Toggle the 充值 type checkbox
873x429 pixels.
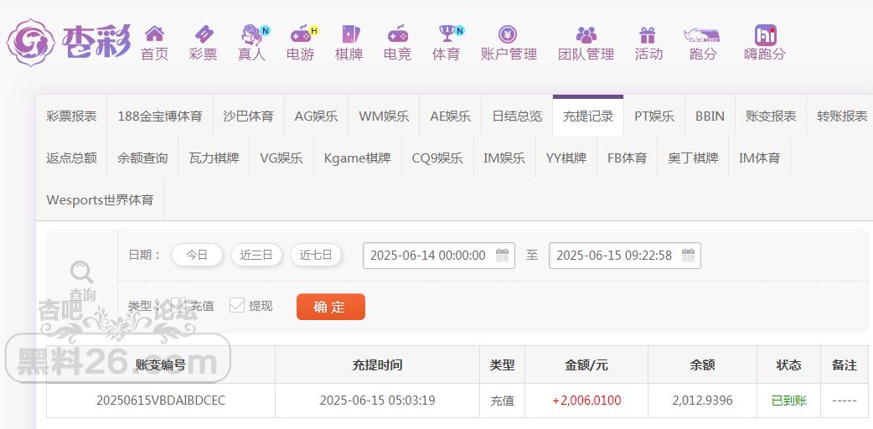[178, 305]
